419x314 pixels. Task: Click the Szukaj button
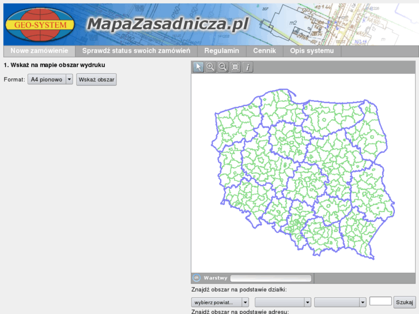coord(404,302)
